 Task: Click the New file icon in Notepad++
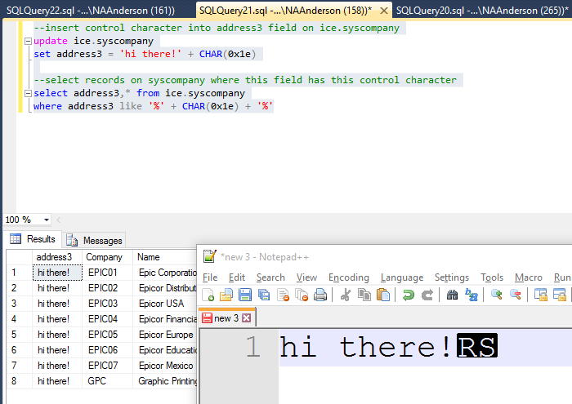click(x=209, y=295)
